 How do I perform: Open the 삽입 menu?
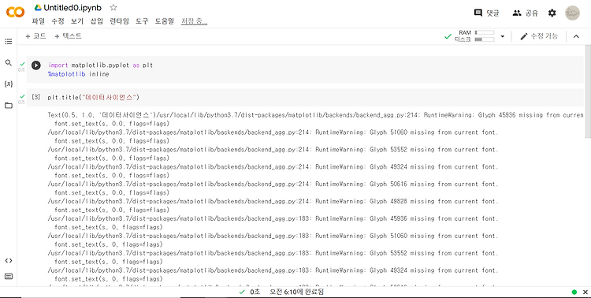(x=96, y=21)
